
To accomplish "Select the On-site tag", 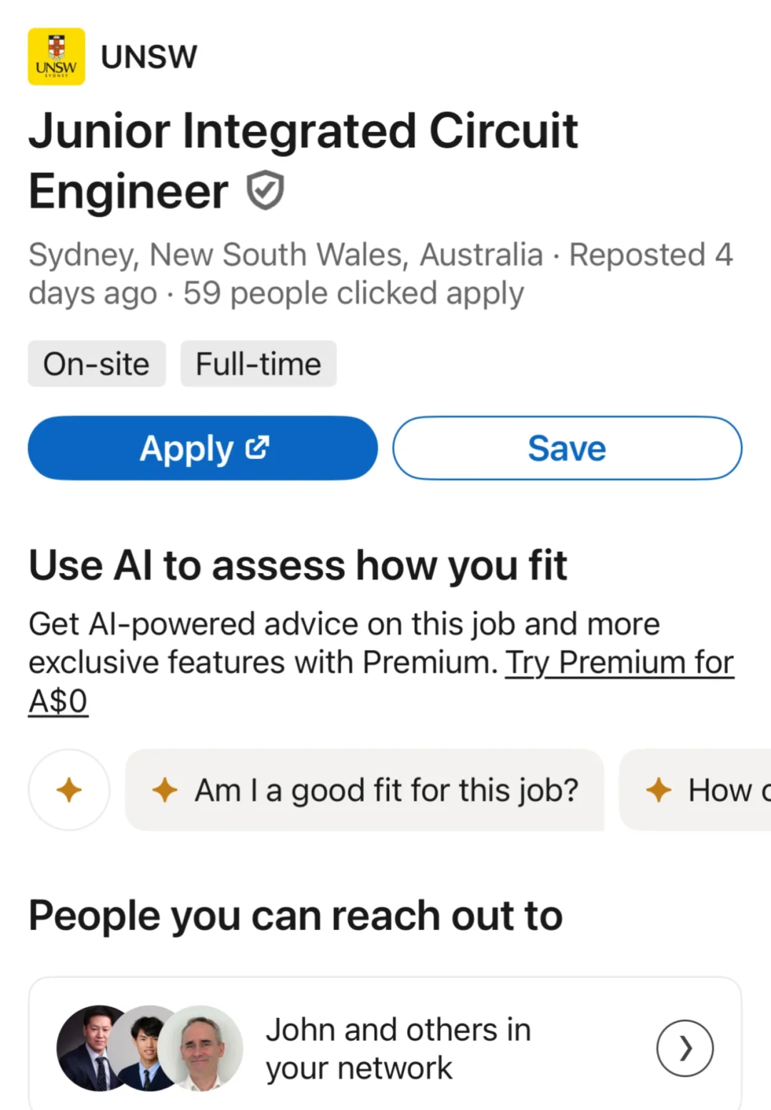I will (96, 364).
